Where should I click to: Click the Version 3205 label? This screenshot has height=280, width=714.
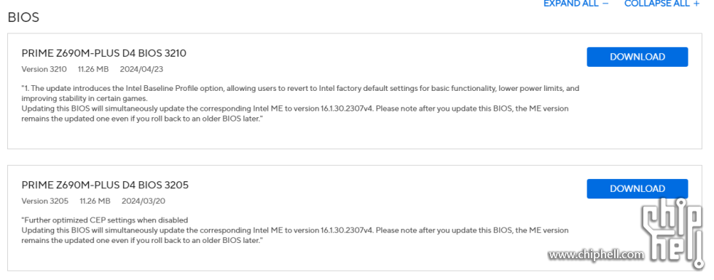[45, 201]
